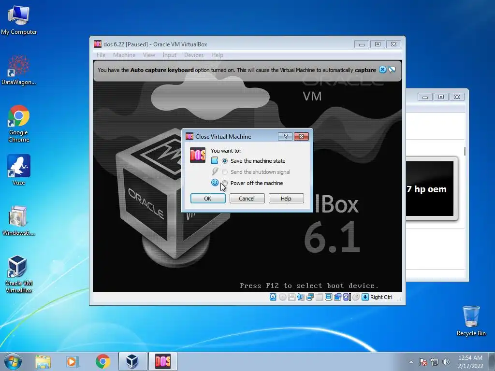Confirm with the OK button

pos(208,199)
